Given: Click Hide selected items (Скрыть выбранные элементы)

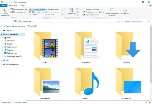Looking at the screenshot, I should click(112, 12).
